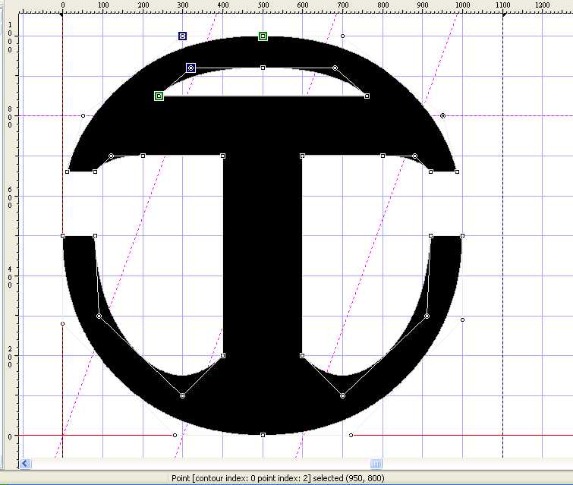The width and height of the screenshot is (573, 485).
Task: Select the point at the T stem's lower left corner
Action: coord(223,356)
